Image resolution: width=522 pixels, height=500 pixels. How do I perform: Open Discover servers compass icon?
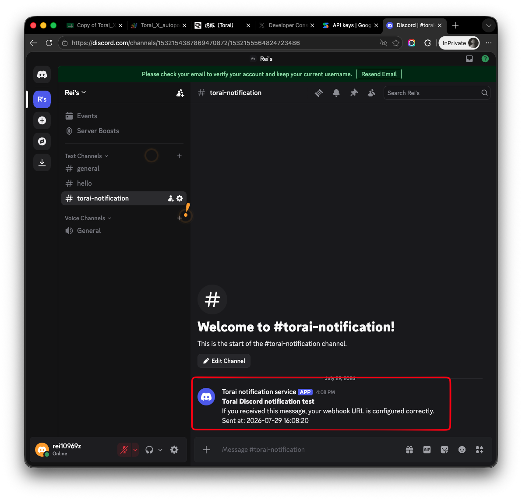[42, 141]
